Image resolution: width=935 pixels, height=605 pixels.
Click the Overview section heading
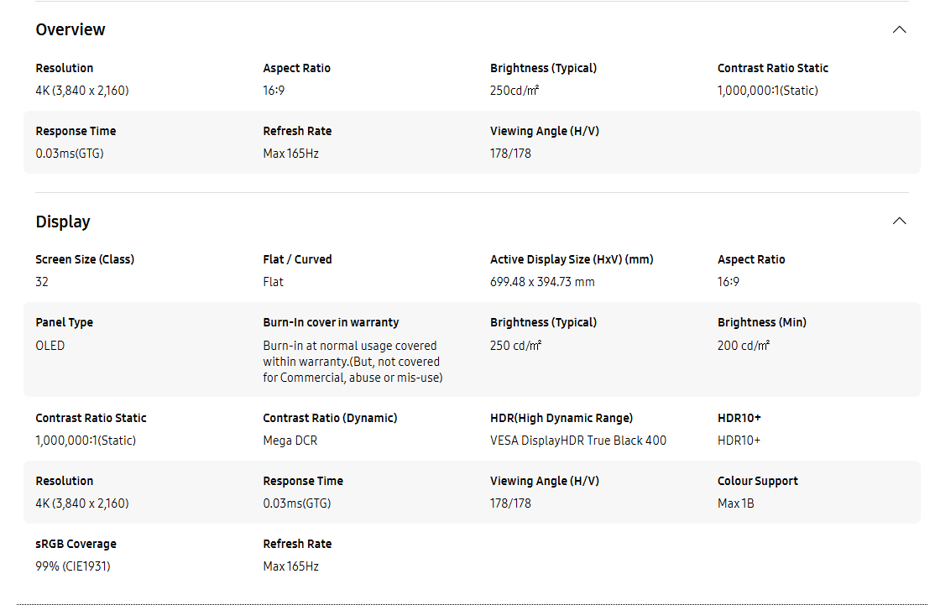(71, 29)
